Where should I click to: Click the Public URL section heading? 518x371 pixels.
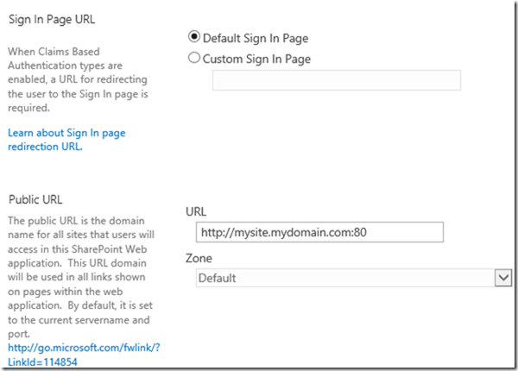(34, 199)
